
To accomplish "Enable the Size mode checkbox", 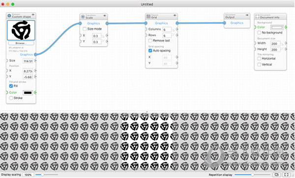I will click(x=85, y=29).
